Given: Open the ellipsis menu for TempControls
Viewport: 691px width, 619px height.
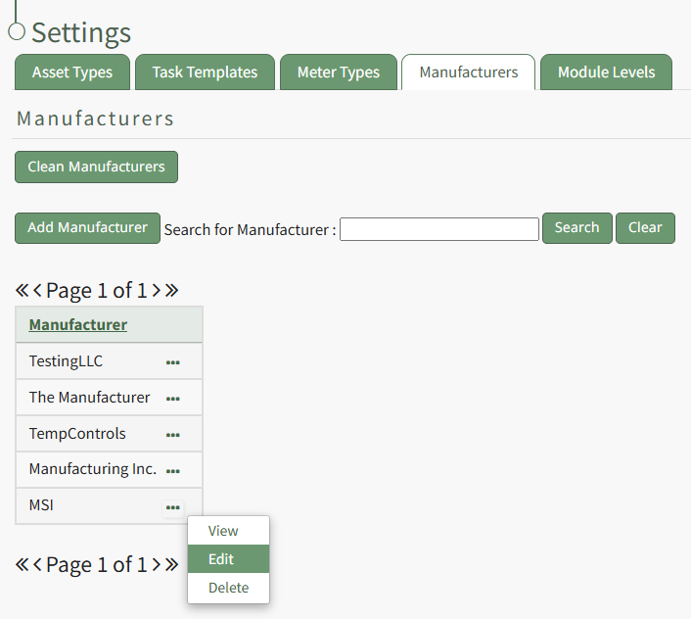Looking at the screenshot, I should [173, 435].
